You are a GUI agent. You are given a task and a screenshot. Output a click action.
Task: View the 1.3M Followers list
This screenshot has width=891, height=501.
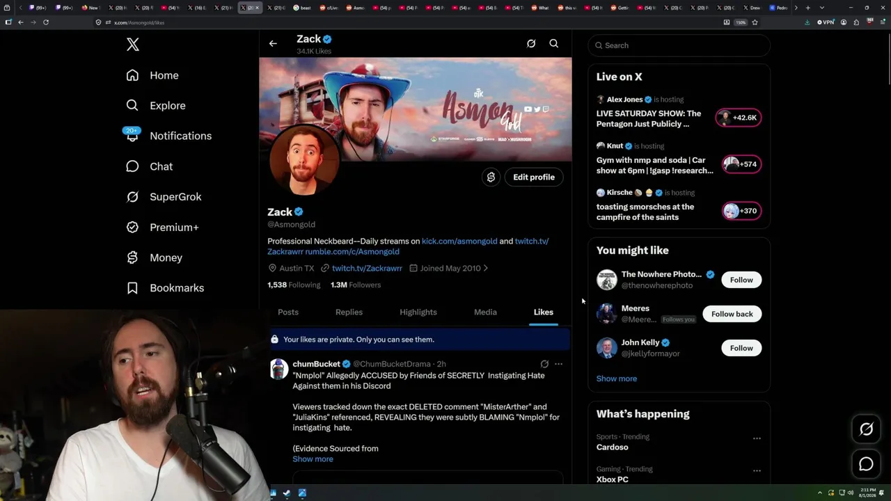coord(356,285)
